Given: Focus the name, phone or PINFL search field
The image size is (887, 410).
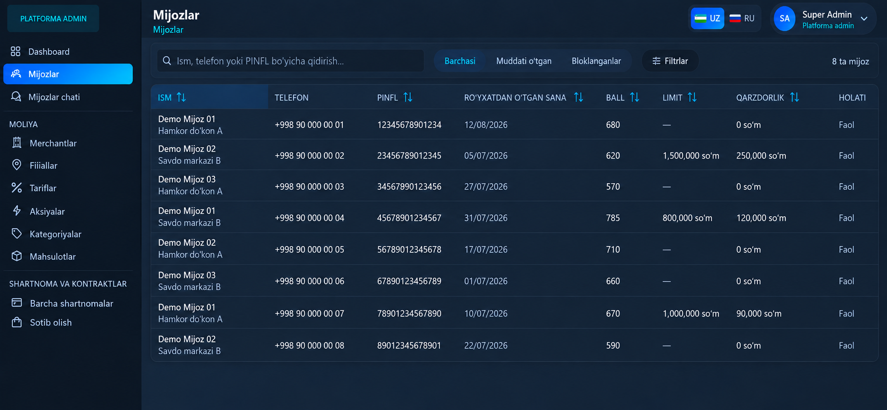Looking at the screenshot, I should (x=291, y=61).
